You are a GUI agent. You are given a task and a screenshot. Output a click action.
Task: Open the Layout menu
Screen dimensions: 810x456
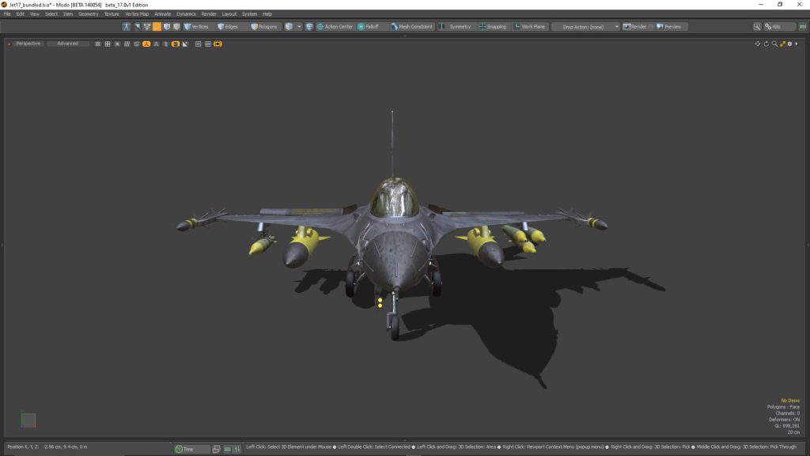pyautogui.click(x=229, y=14)
